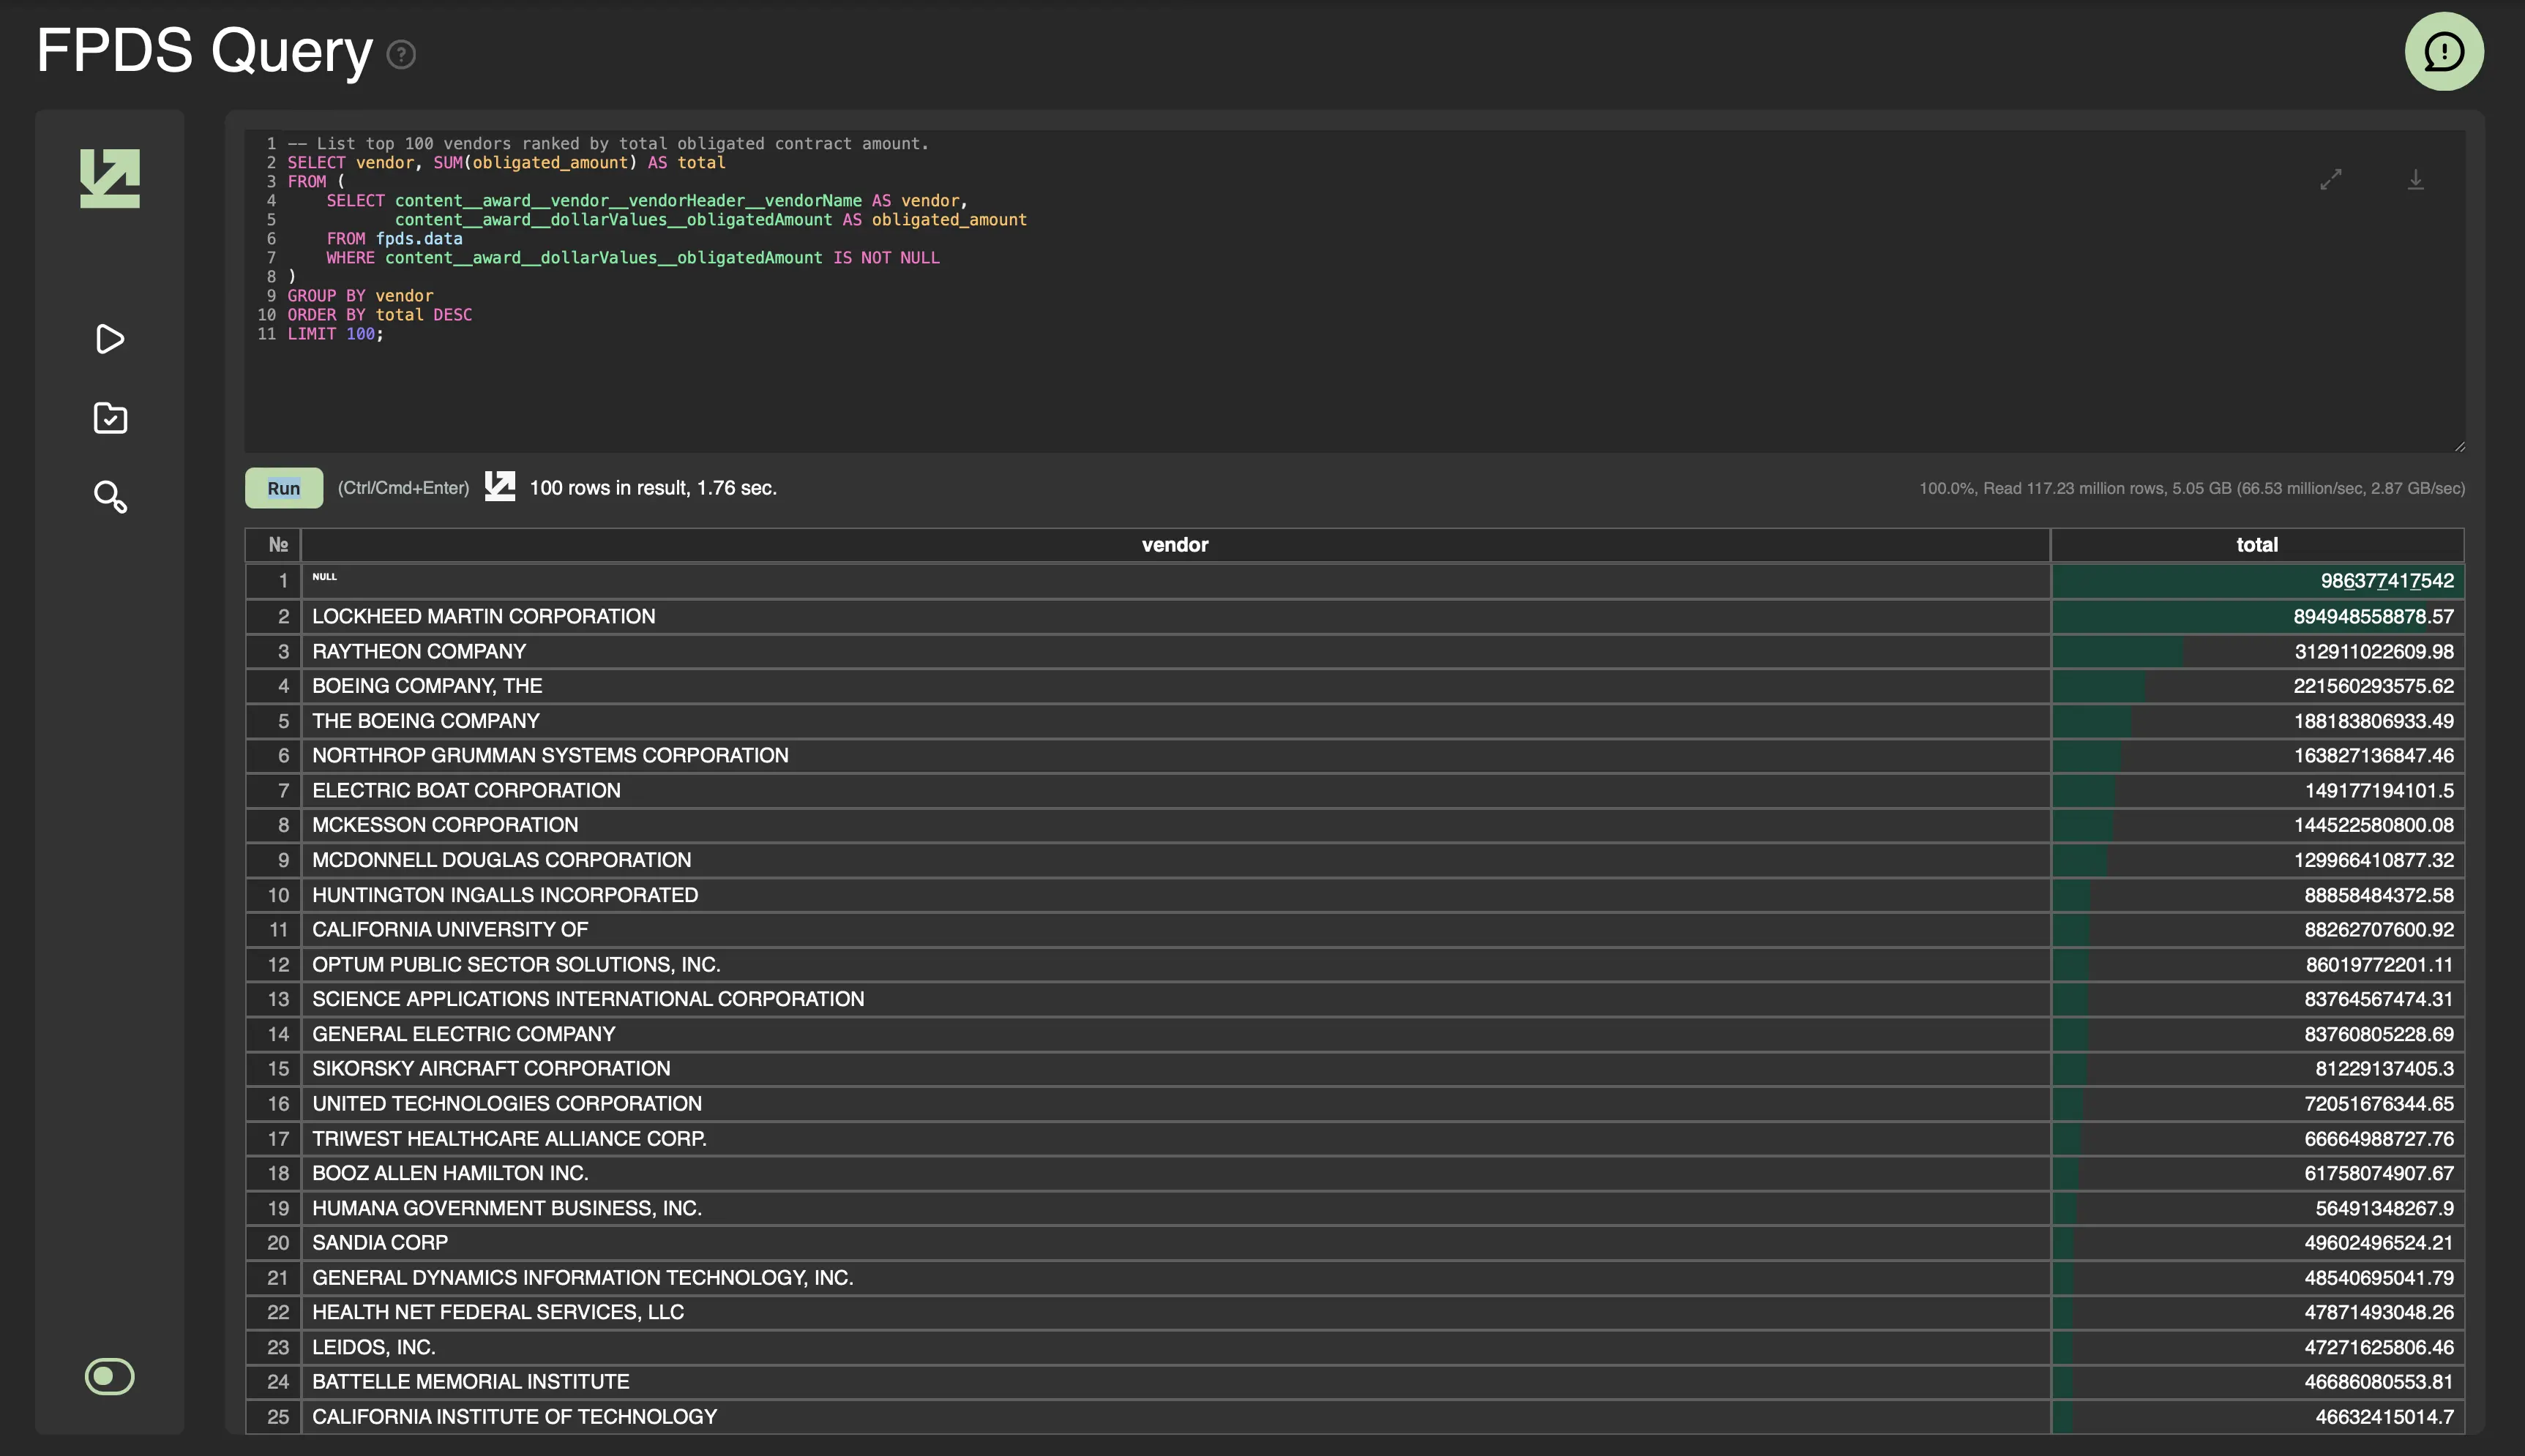Click the help question mark next to FPDS Query
Image resolution: width=2525 pixels, height=1456 pixels.
pyautogui.click(x=401, y=54)
